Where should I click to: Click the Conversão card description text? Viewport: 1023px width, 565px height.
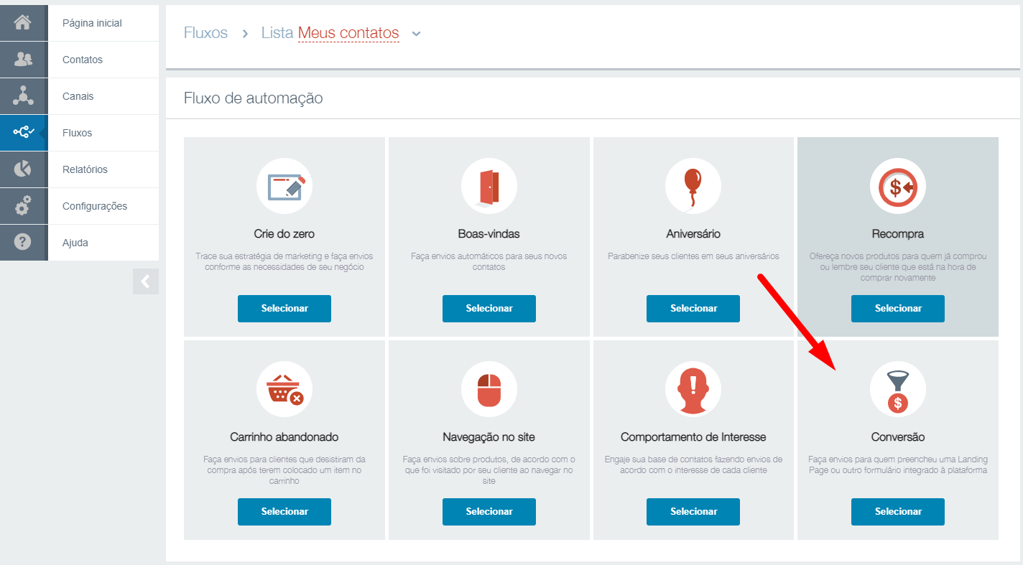898,465
